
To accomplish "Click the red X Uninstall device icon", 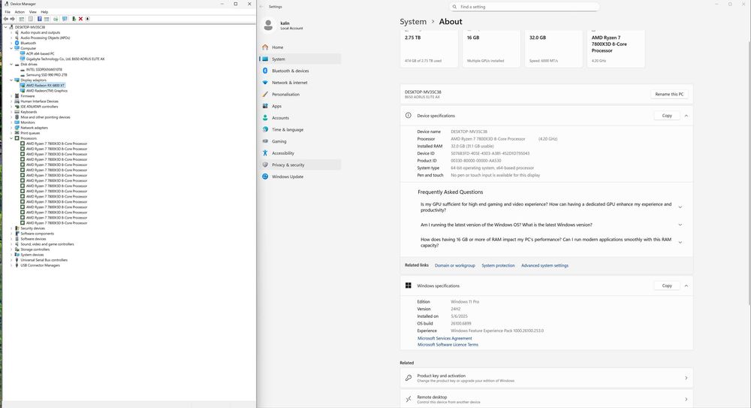I will [80, 19].
